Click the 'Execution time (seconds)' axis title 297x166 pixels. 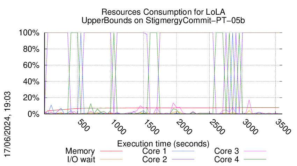(163, 144)
